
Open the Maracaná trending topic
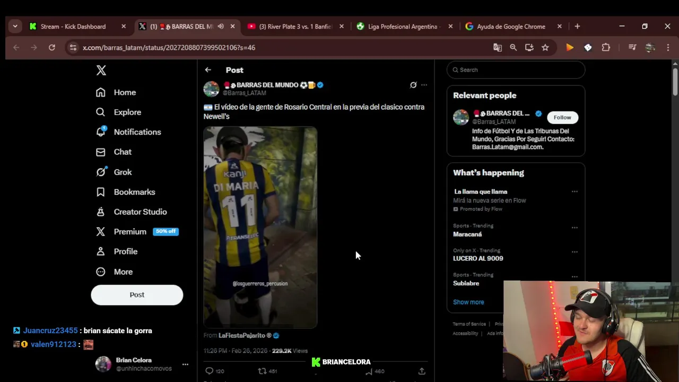(467, 234)
